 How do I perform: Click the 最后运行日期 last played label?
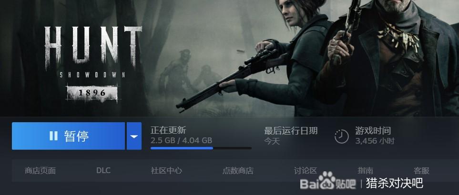(291, 130)
